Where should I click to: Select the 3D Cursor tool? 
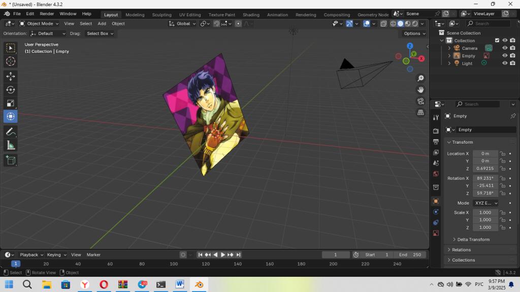pyautogui.click(x=11, y=61)
